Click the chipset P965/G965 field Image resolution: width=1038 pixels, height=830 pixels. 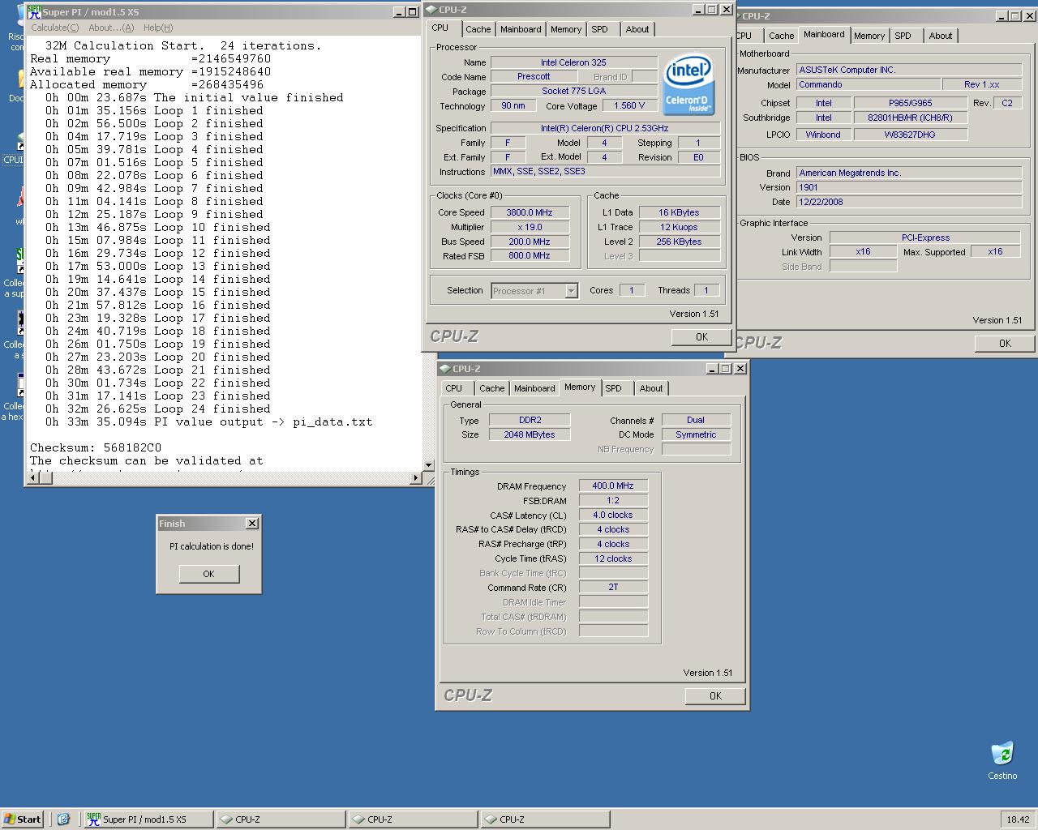(910, 103)
